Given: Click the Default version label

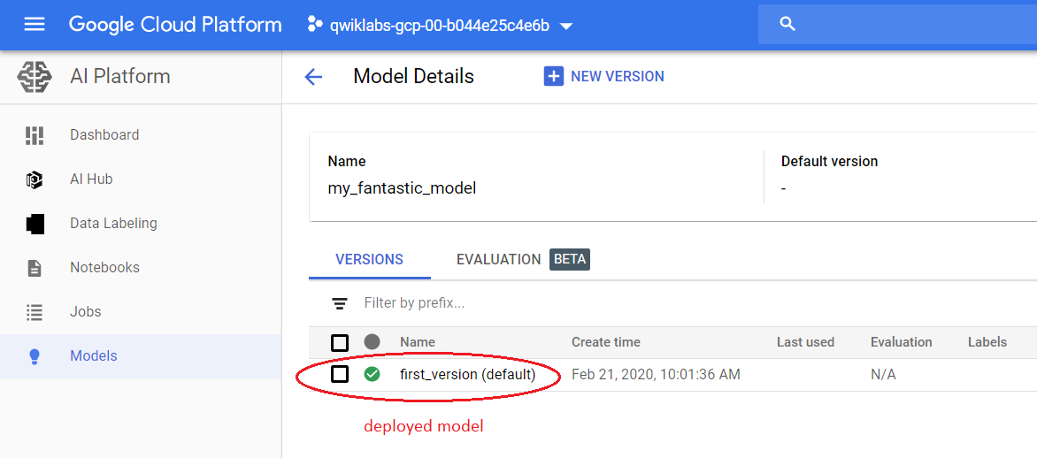Looking at the screenshot, I should point(829,161).
